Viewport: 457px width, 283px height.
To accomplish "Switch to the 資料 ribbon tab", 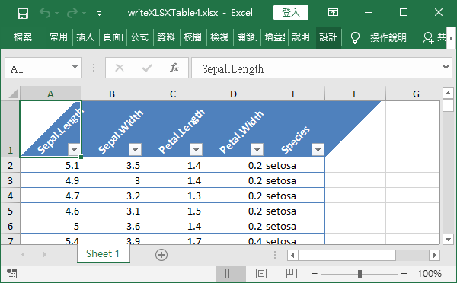I will click(x=166, y=37).
